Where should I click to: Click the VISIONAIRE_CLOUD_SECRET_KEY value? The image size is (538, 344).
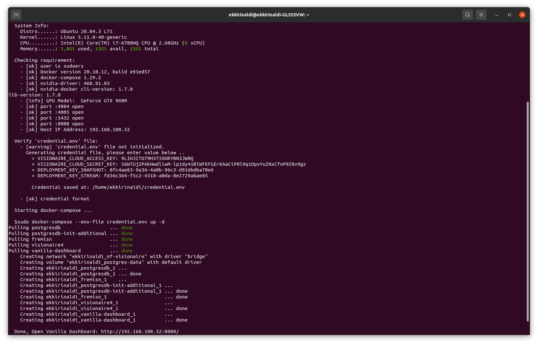[x=213, y=164]
